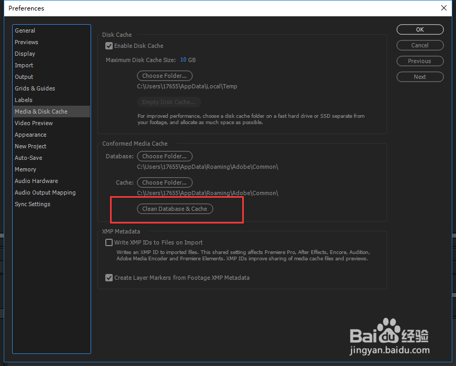Viewport: 456px width, 366px height.
Task: Go to Previous preferences page
Action: [420, 61]
